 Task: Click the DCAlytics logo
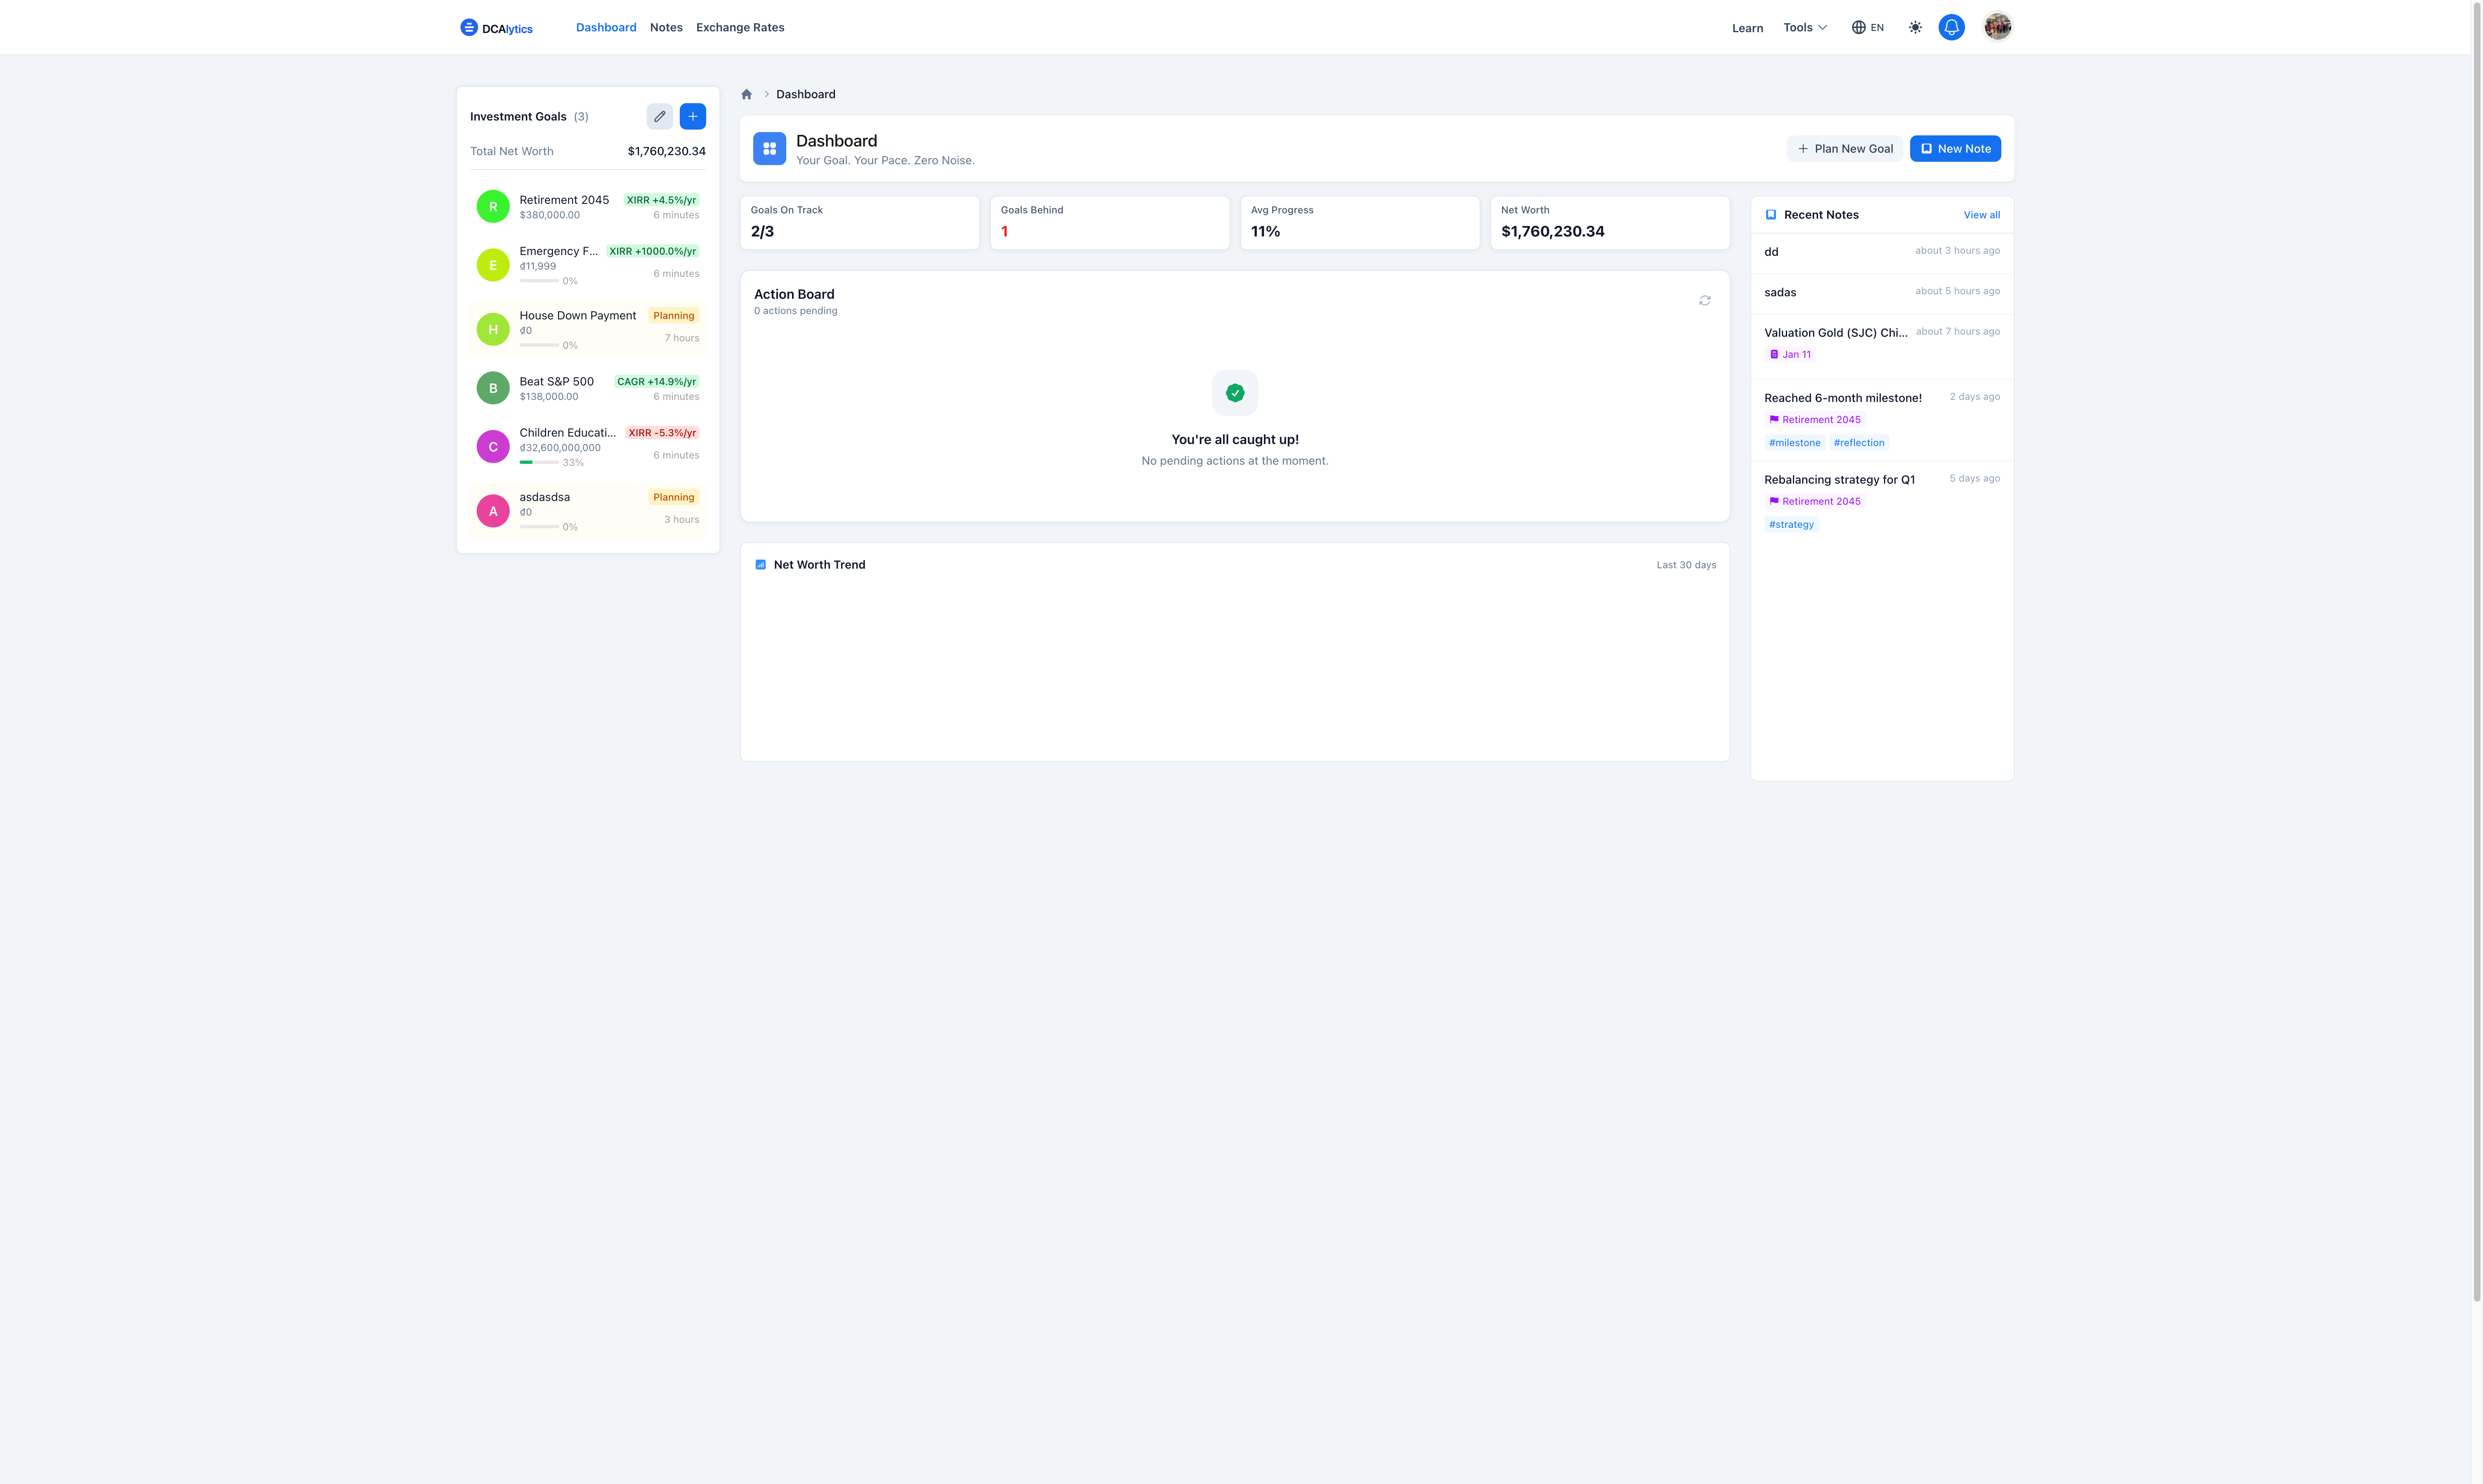coord(497,27)
